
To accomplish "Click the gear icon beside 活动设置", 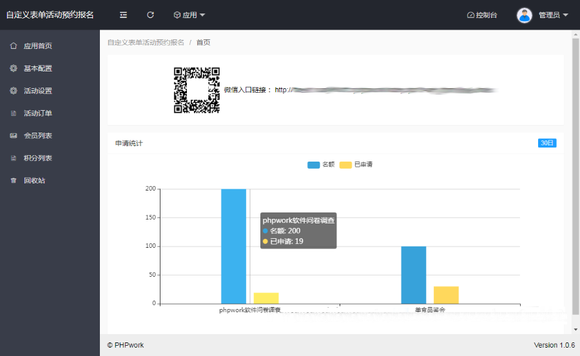I will (14, 91).
